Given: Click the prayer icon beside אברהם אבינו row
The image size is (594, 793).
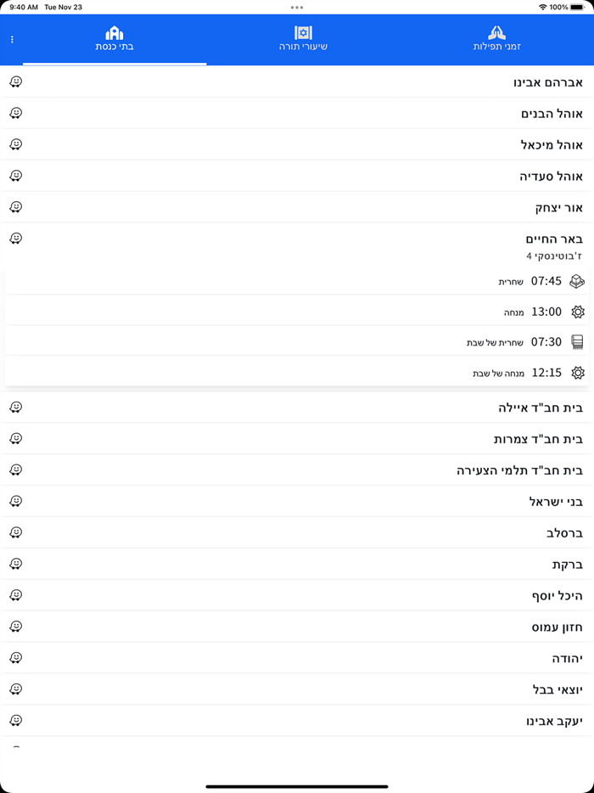Looking at the screenshot, I should 17,82.
